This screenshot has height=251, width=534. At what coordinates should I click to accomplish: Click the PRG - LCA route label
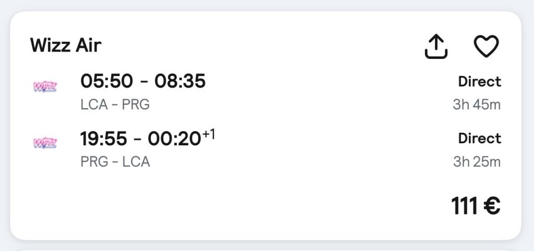point(115,161)
